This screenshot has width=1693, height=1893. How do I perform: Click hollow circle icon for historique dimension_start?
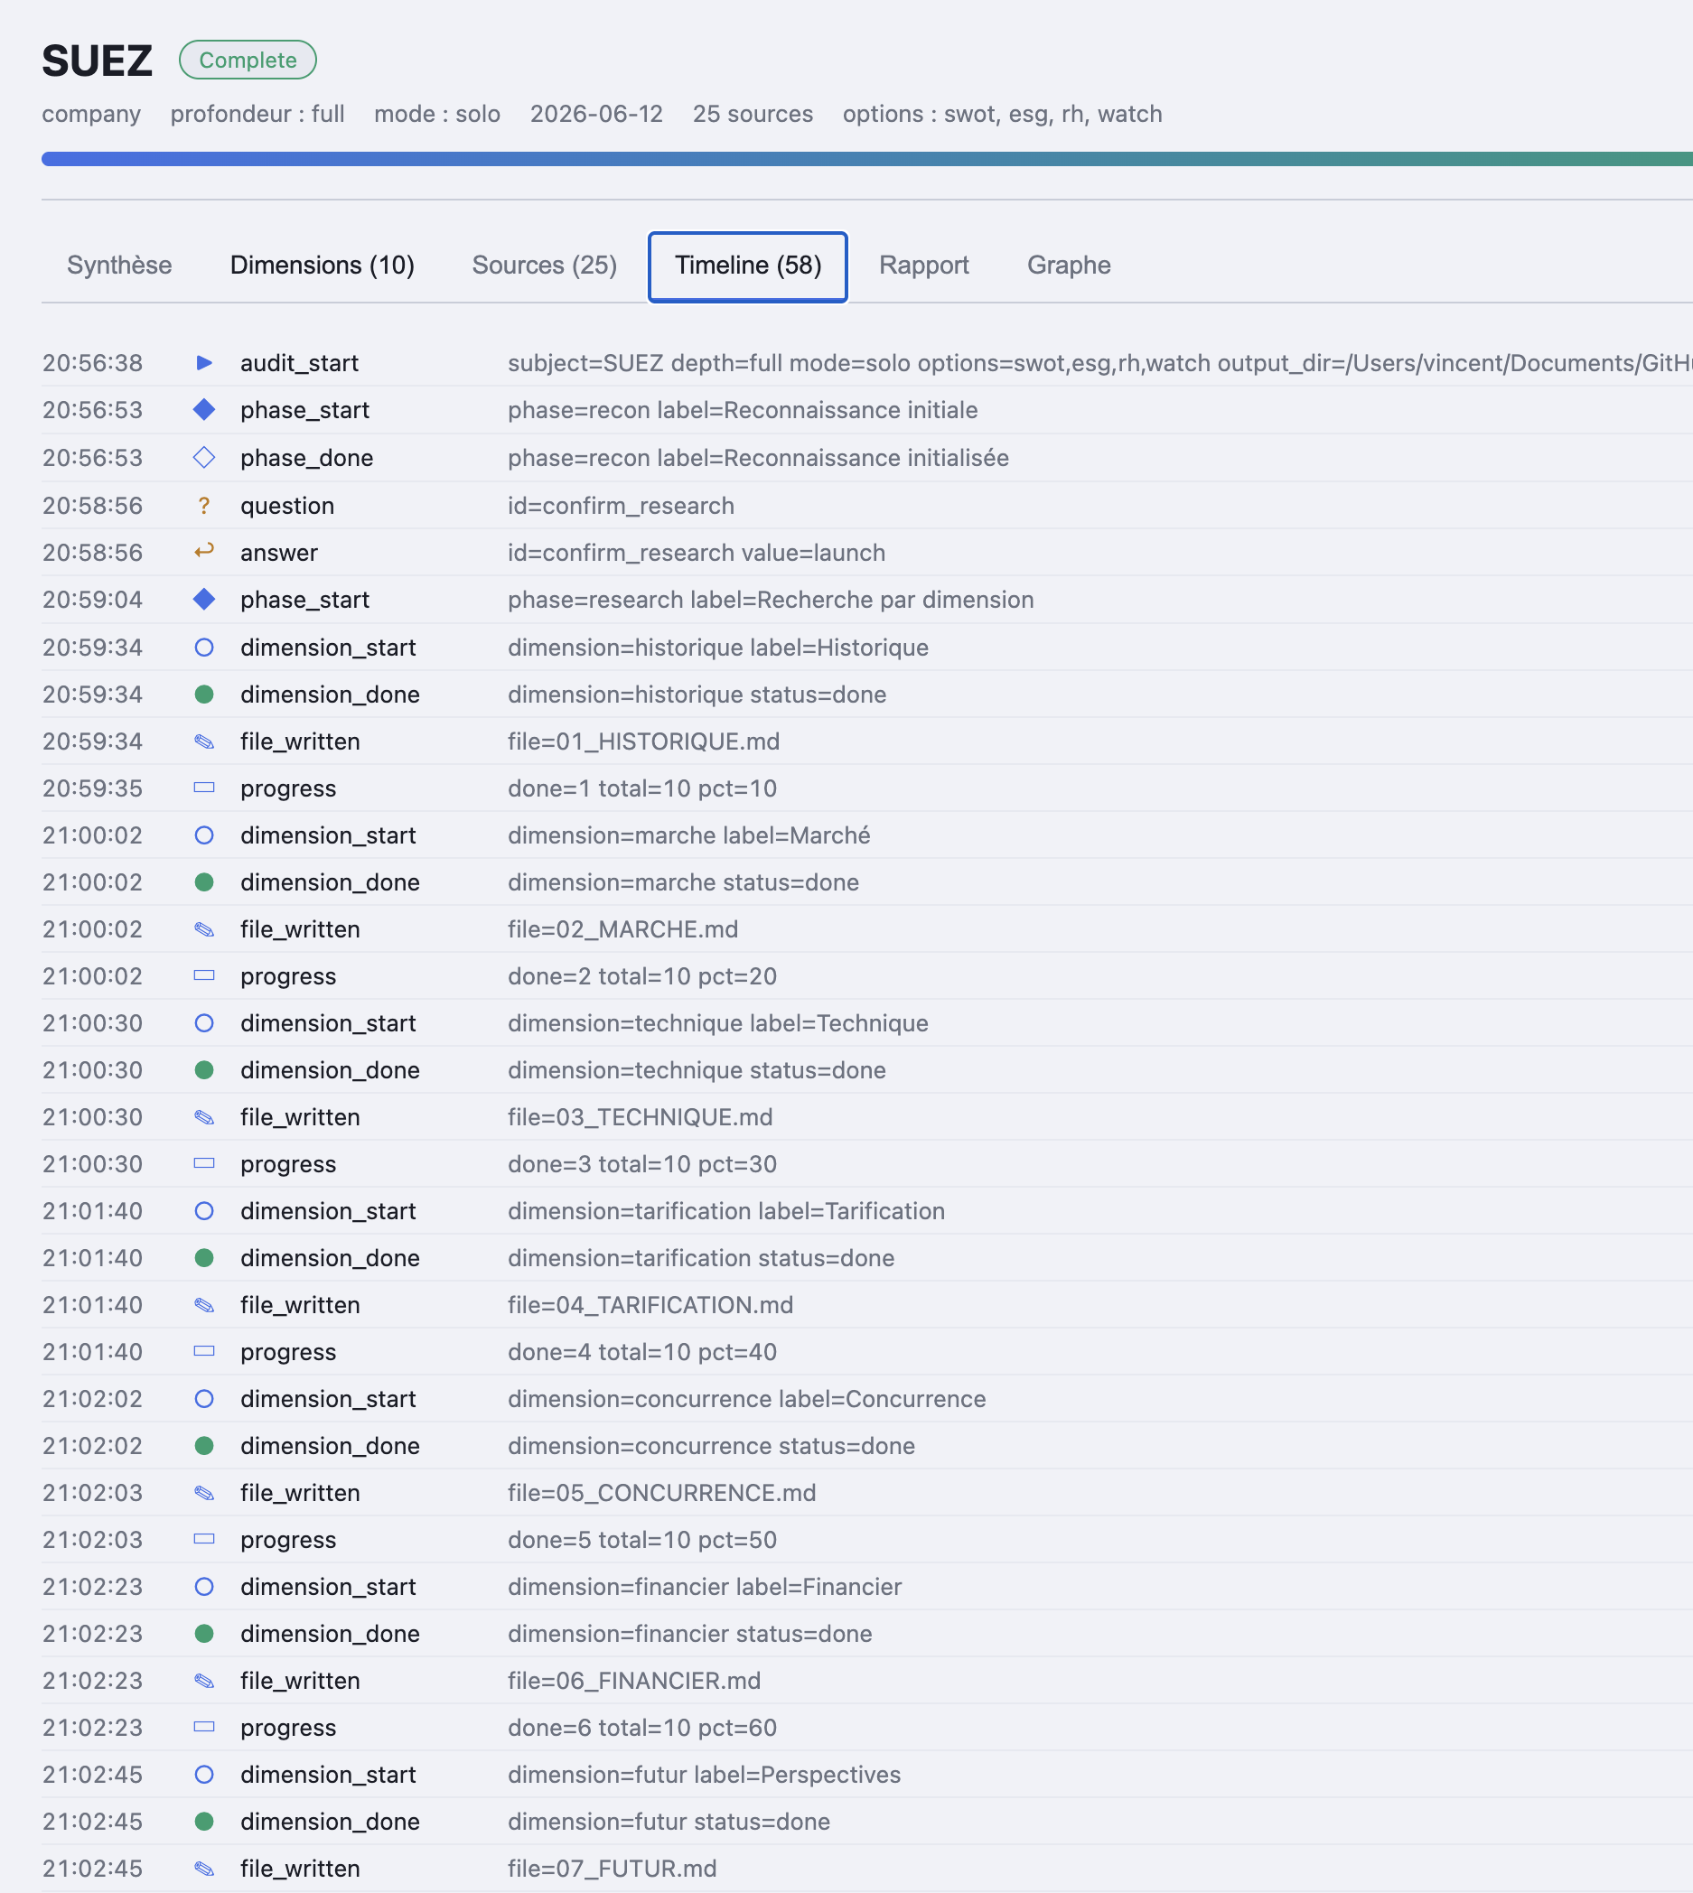205,648
